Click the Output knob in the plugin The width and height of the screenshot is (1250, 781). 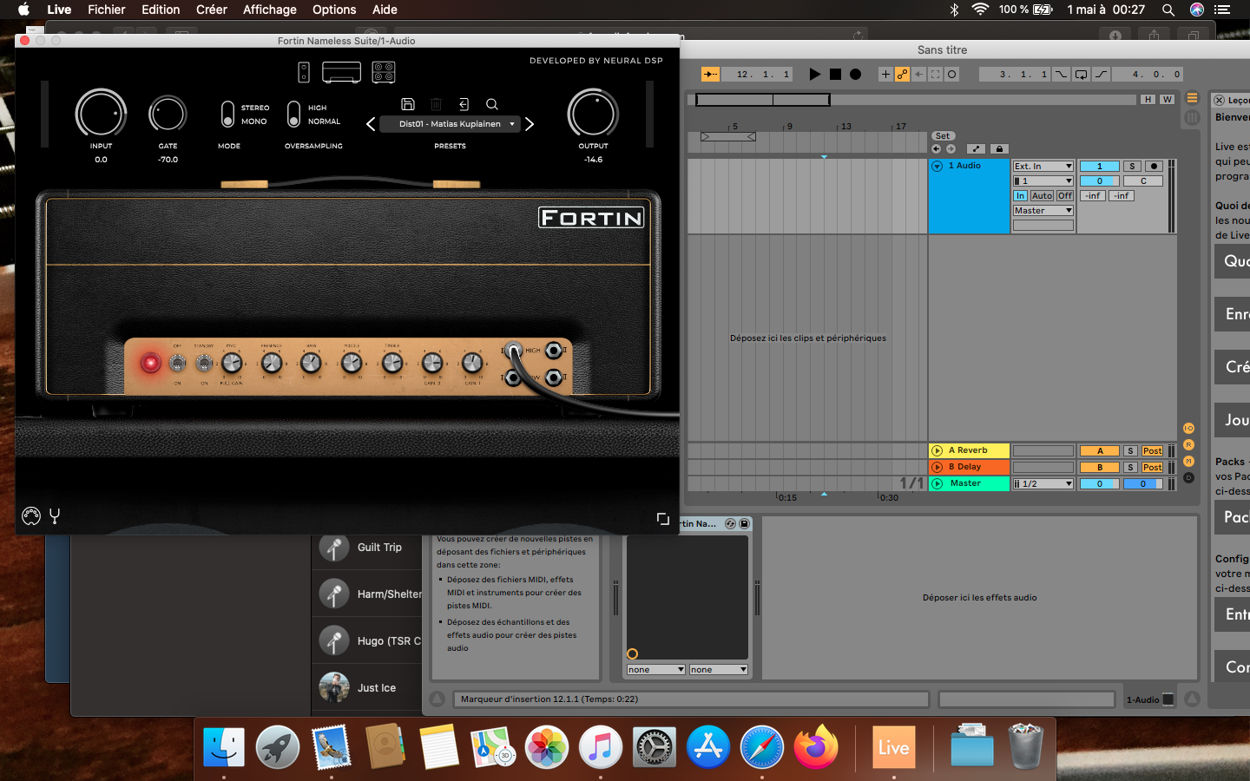(x=593, y=114)
